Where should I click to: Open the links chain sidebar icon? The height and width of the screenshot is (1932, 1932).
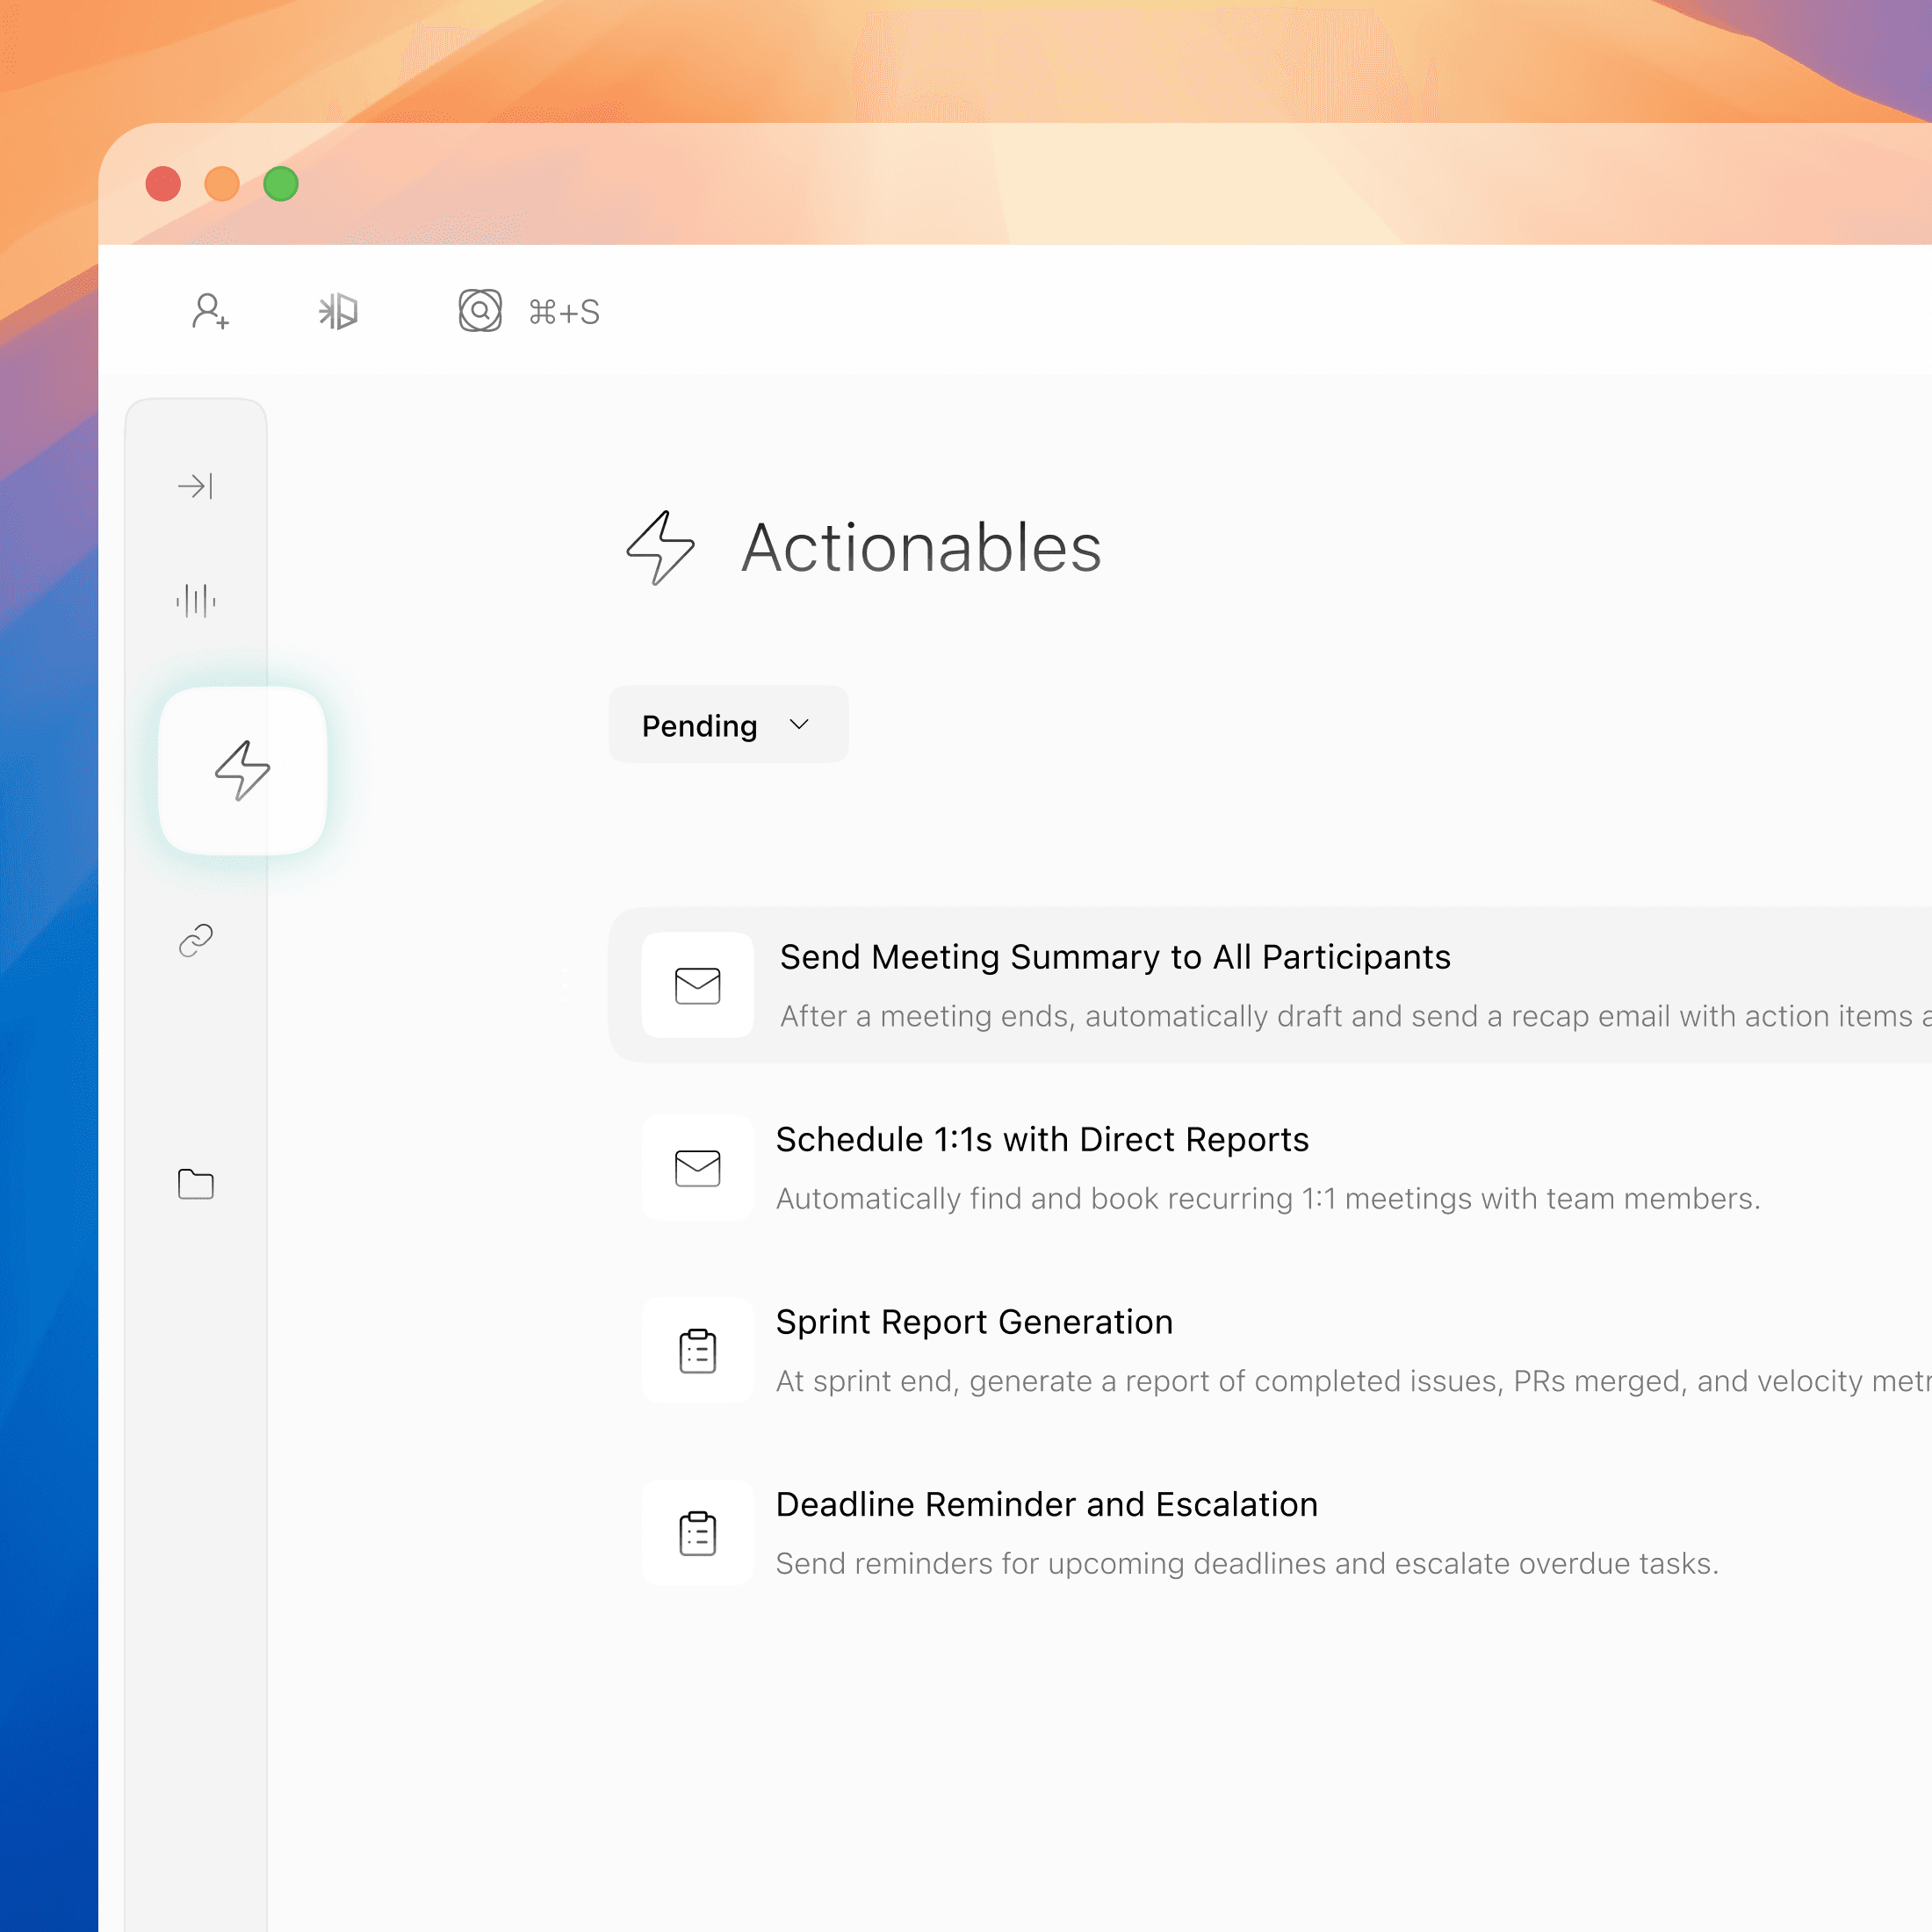click(x=195, y=940)
